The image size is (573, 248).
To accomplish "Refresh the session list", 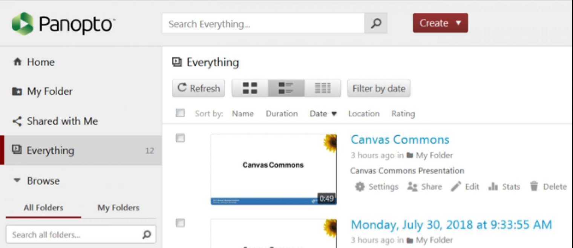I will (198, 88).
